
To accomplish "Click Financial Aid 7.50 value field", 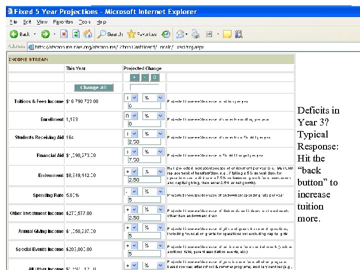I will [x=144, y=159].
